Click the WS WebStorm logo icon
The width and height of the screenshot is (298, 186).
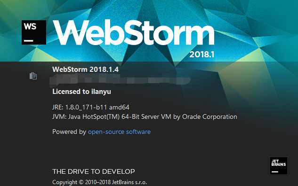coord(34,32)
